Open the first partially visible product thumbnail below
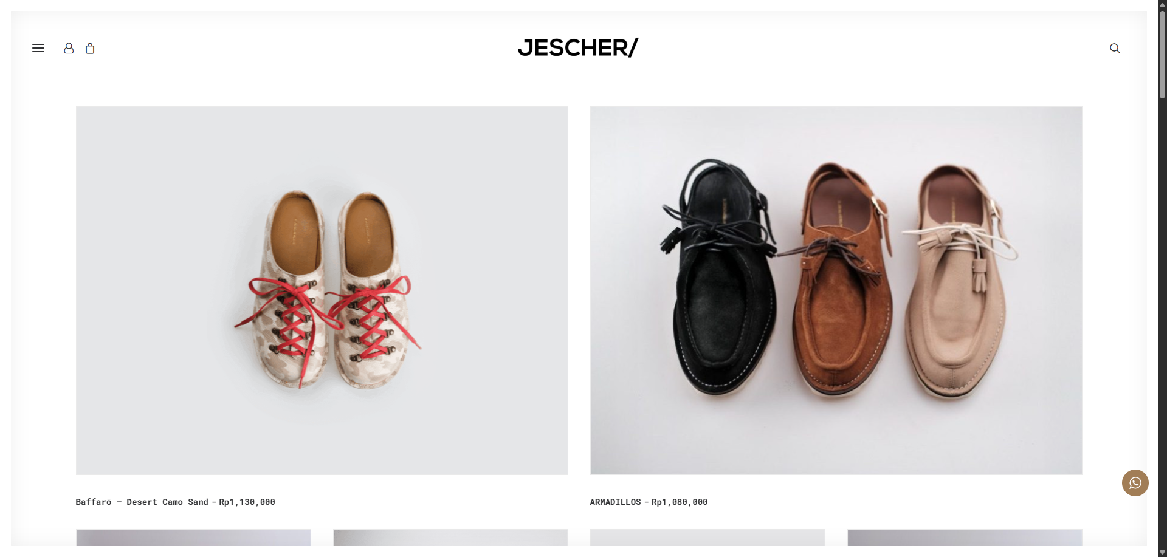Screen dimensions: 1167x557 point(193,538)
